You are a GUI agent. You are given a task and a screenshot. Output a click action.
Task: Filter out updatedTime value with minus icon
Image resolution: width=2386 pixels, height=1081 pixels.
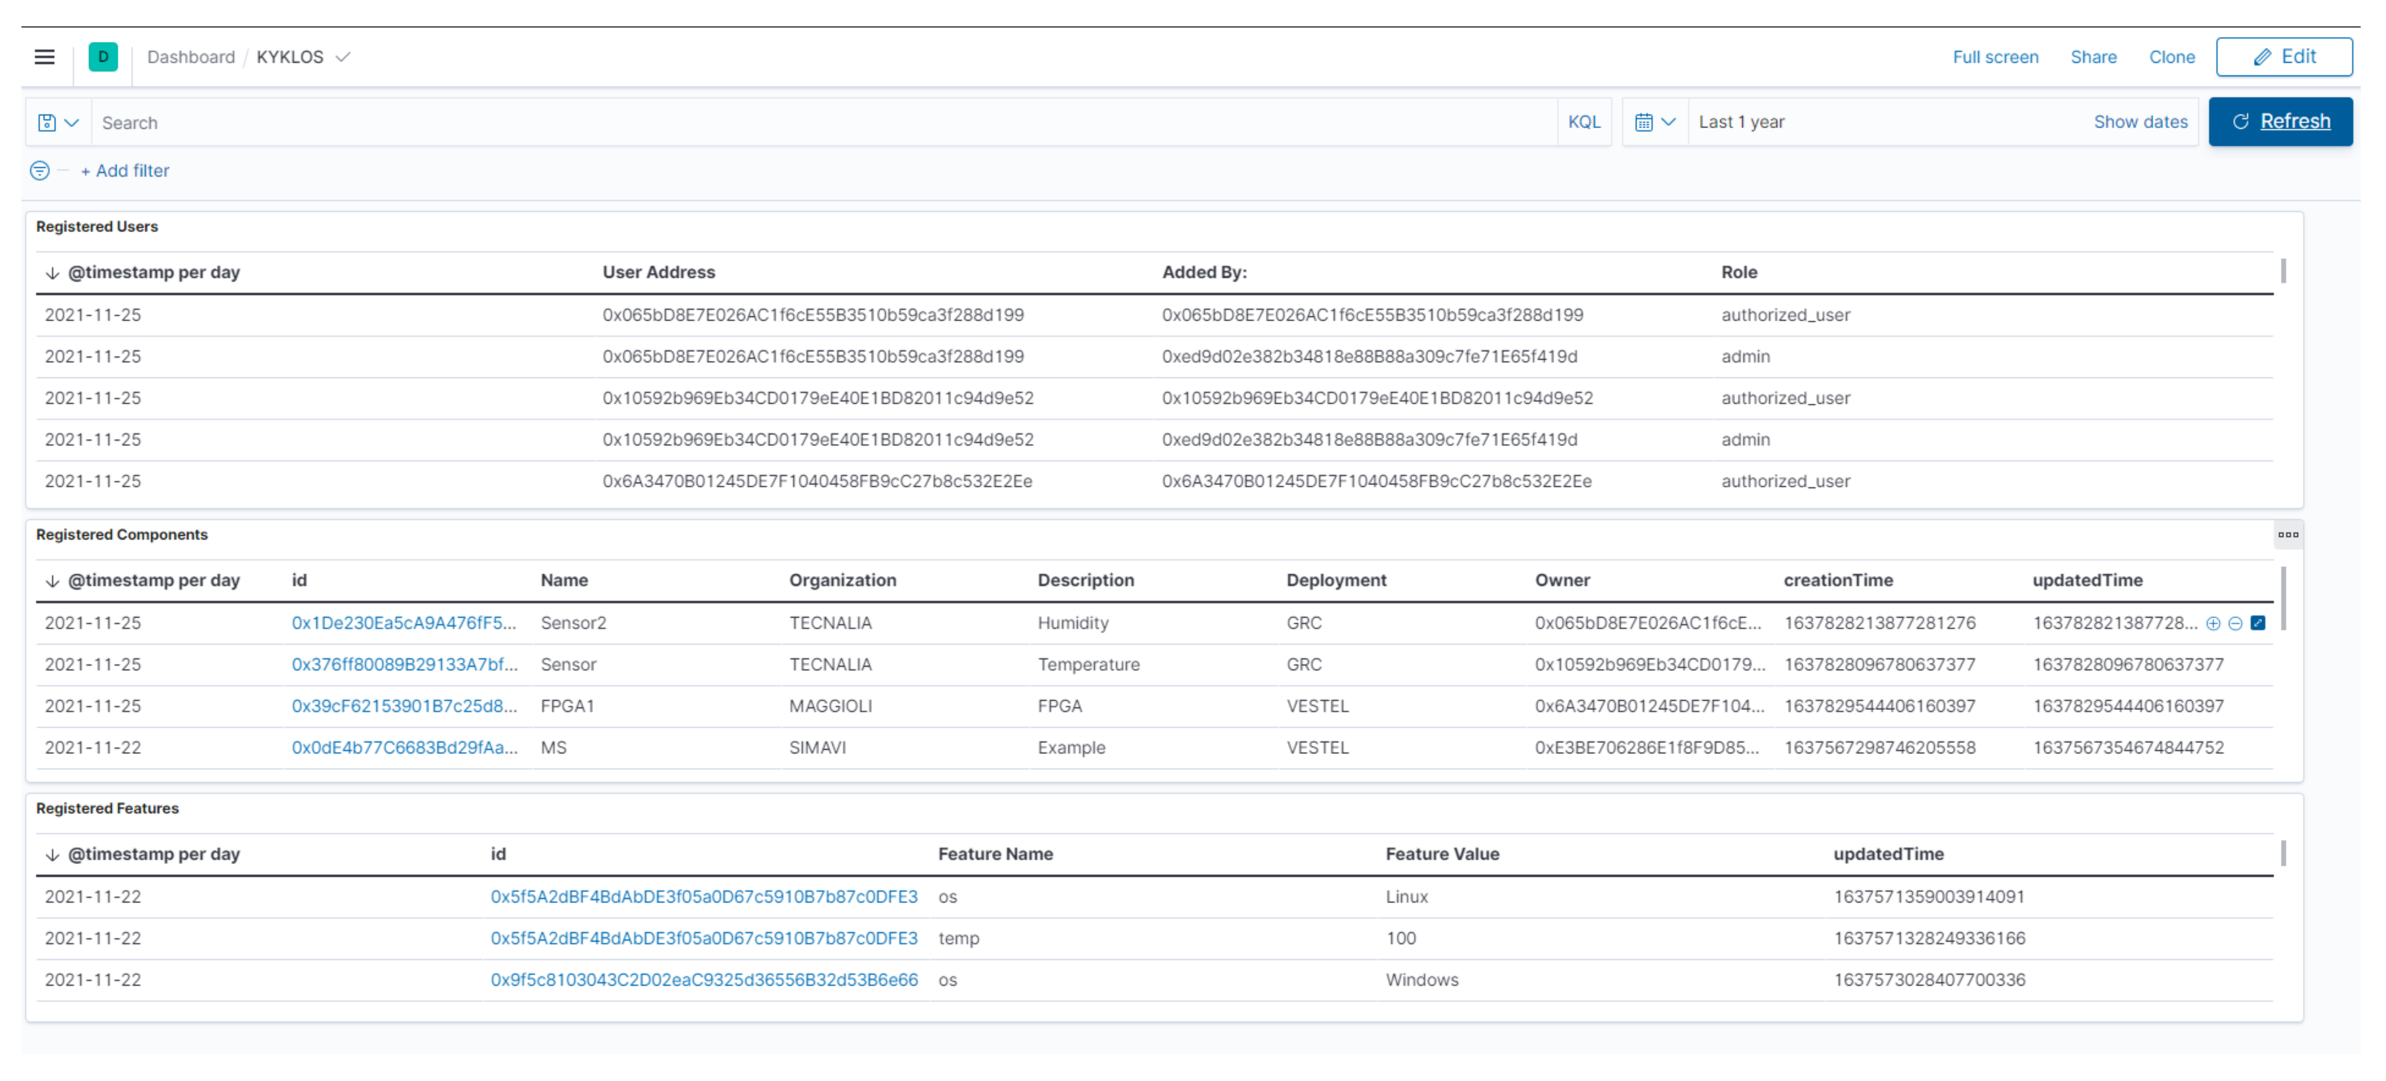(x=2235, y=624)
